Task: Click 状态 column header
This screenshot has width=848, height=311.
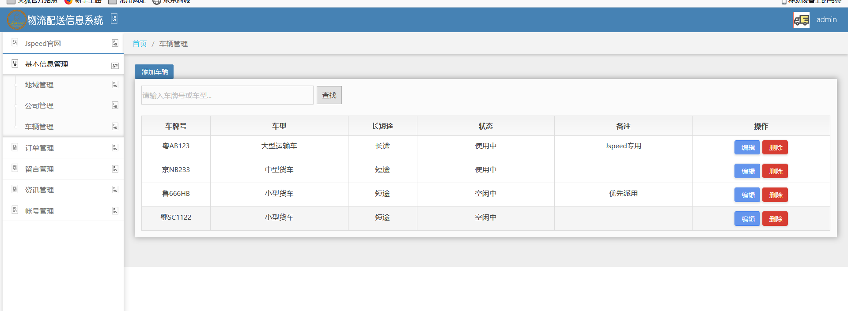Action: tap(486, 126)
